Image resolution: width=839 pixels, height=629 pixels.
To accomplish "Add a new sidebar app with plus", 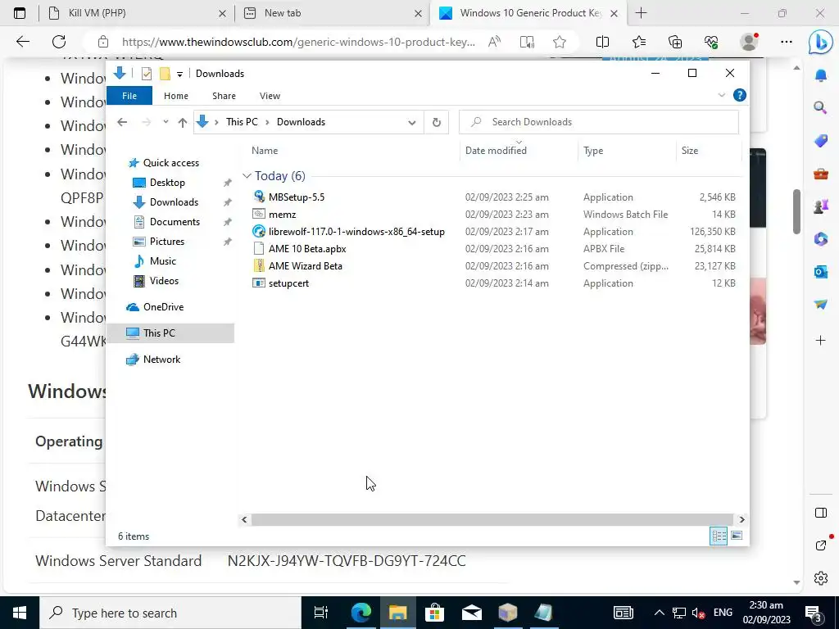I will coord(821,340).
